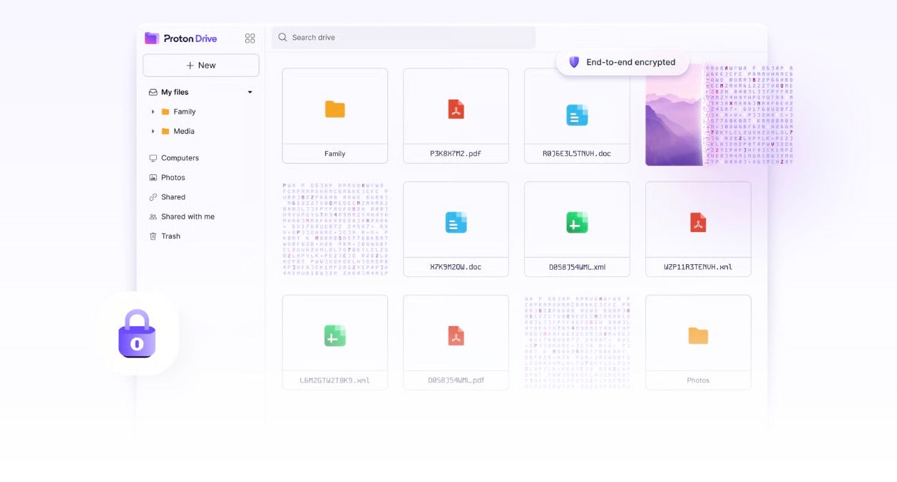Create a new item with New button
The width and height of the screenshot is (897, 482).
(201, 65)
